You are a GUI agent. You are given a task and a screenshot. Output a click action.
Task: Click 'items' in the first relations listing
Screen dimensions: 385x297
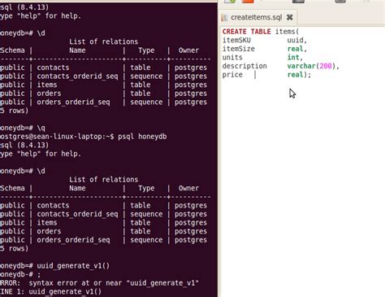point(47,85)
